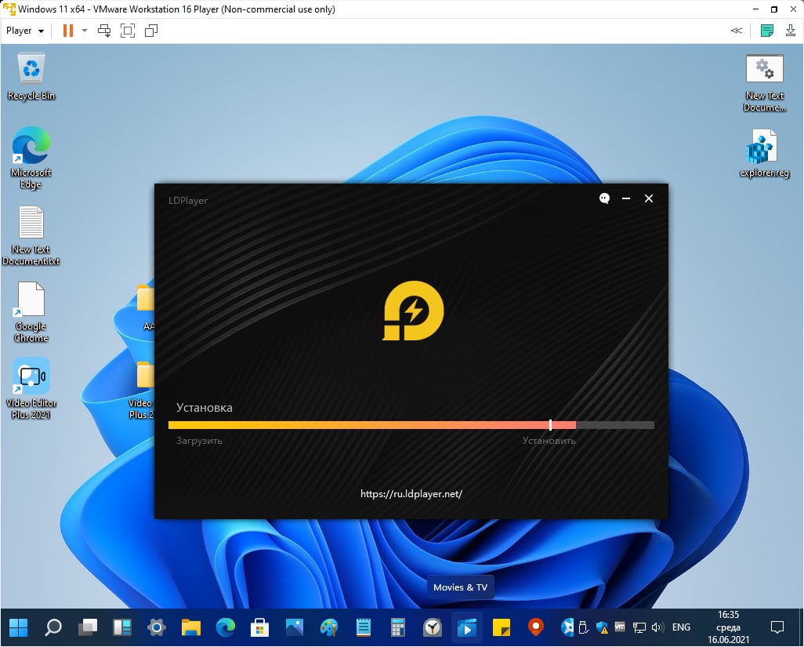Select the gear-icon New Text Document file
Screen dimensions: 804x647
pyautogui.click(x=765, y=83)
